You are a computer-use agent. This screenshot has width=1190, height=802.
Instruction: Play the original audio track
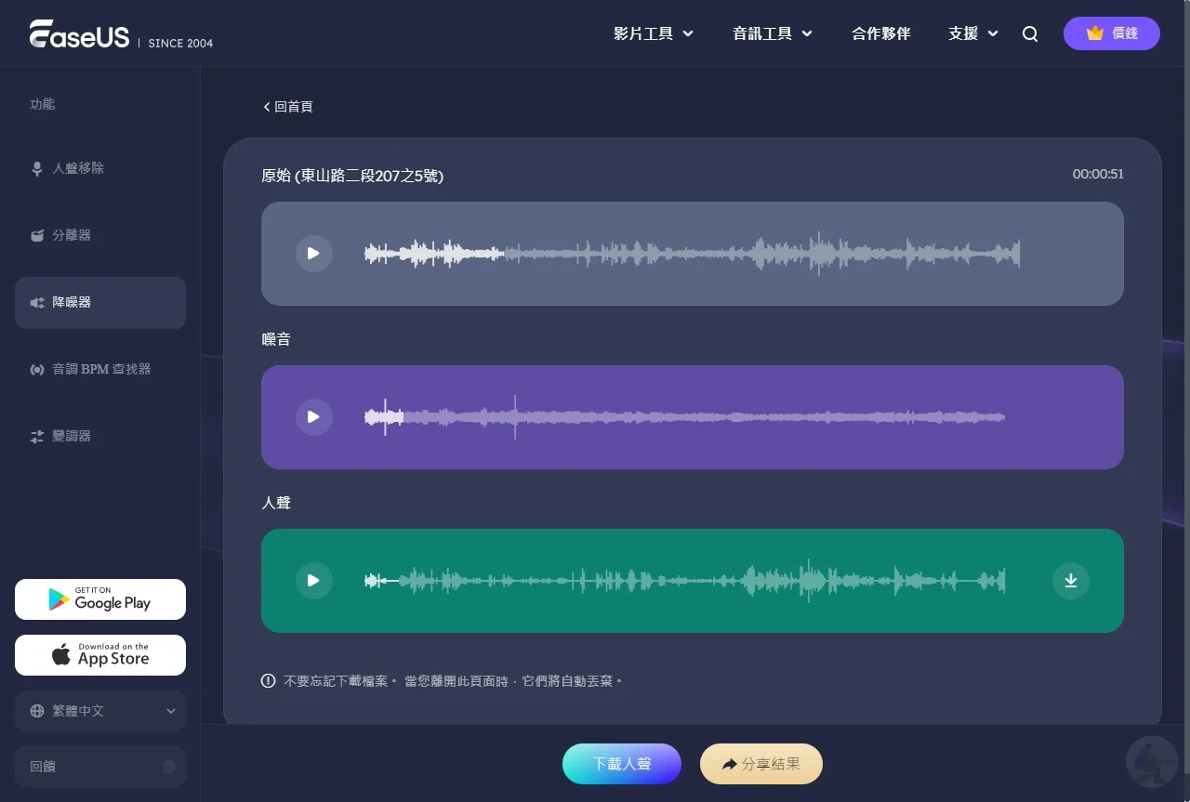coord(314,254)
